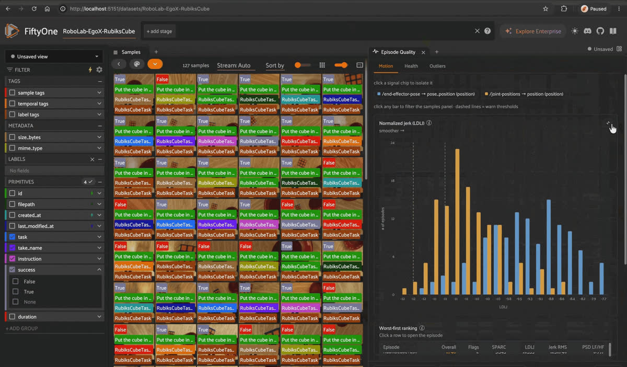Viewport: 627px width, 367px height.
Task: Go back with the left-arrow grid button
Action: pos(119,64)
